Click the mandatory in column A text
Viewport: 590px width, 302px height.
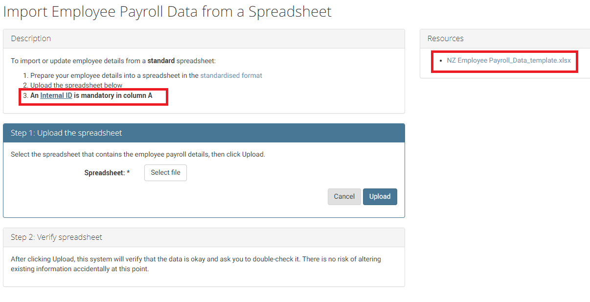pos(113,96)
